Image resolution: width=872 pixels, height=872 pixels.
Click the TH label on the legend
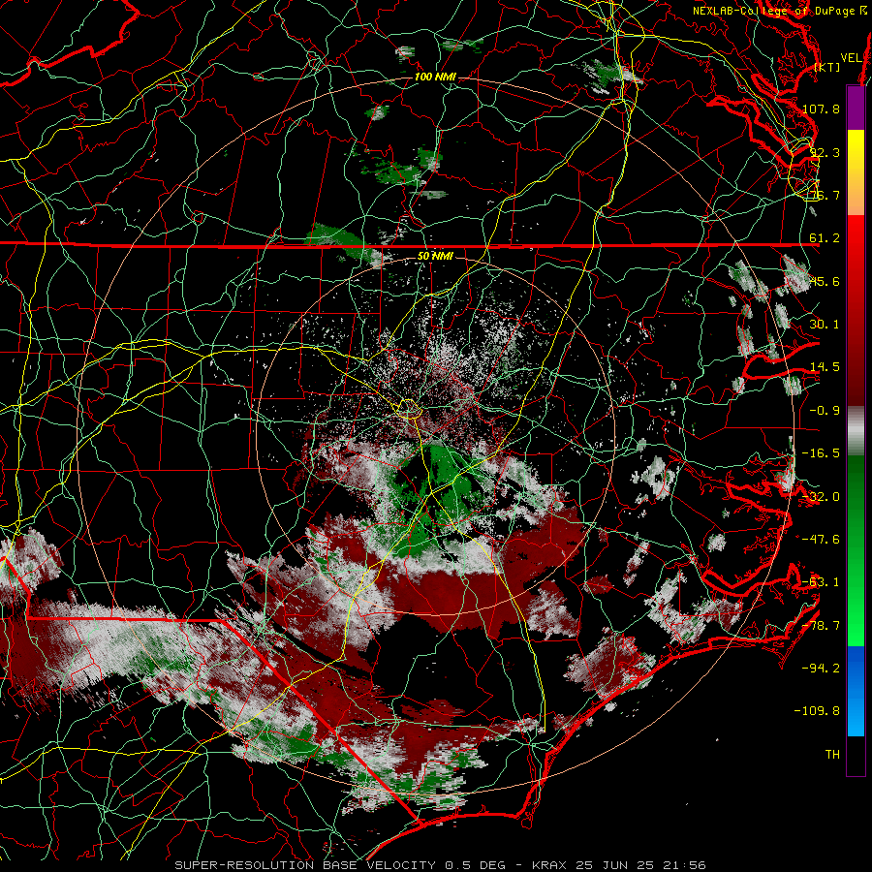pyautogui.click(x=832, y=755)
